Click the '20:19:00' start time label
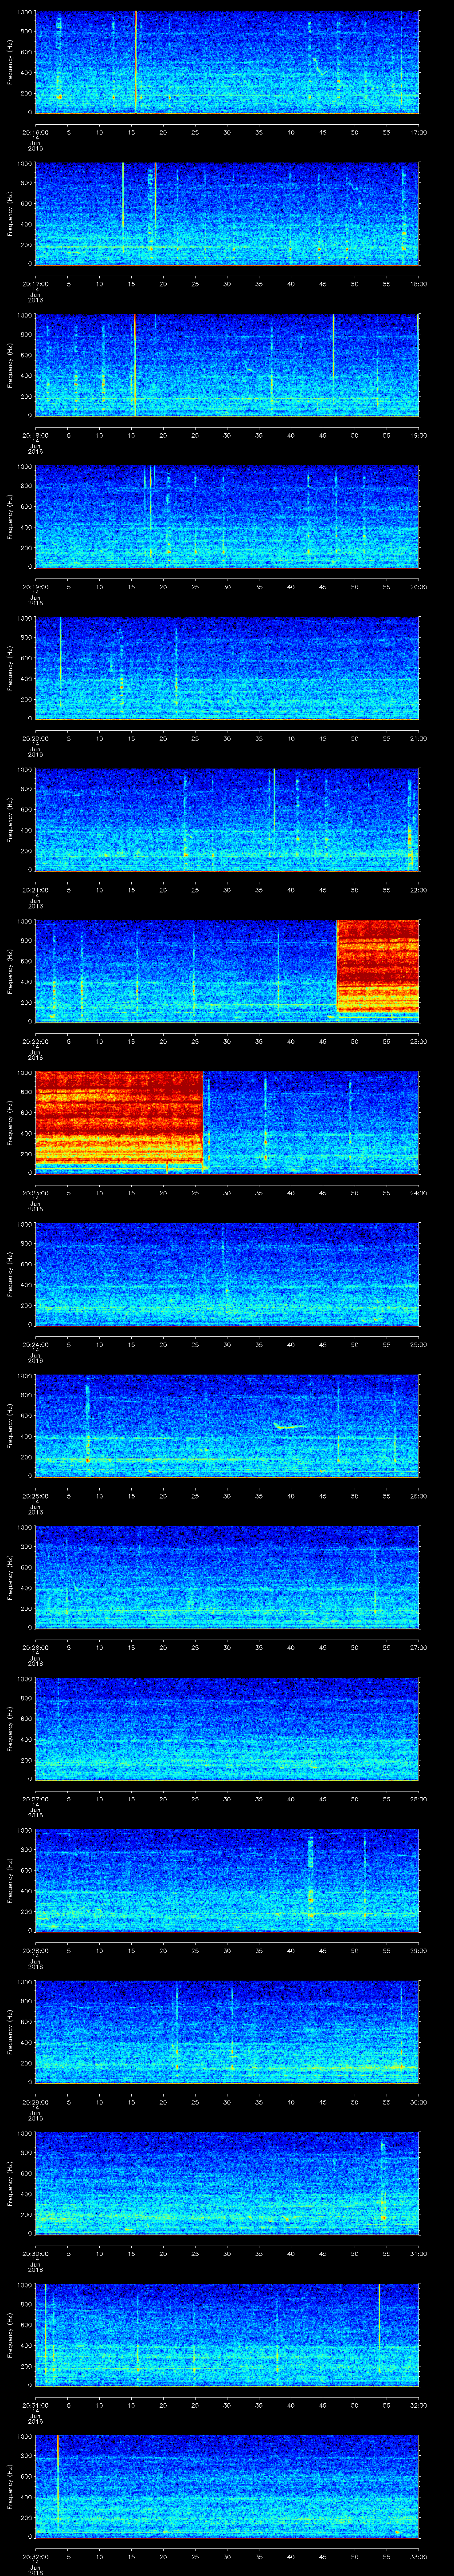 click(35, 587)
